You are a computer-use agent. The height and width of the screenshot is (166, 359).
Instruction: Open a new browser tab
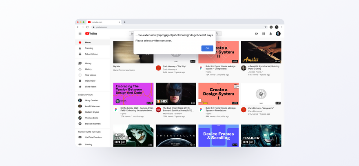tap(124, 22)
